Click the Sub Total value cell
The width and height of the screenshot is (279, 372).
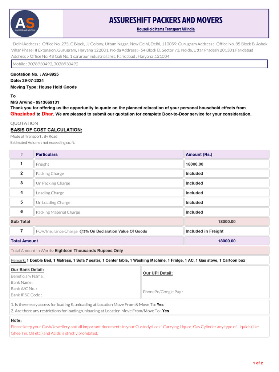click(227, 222)
